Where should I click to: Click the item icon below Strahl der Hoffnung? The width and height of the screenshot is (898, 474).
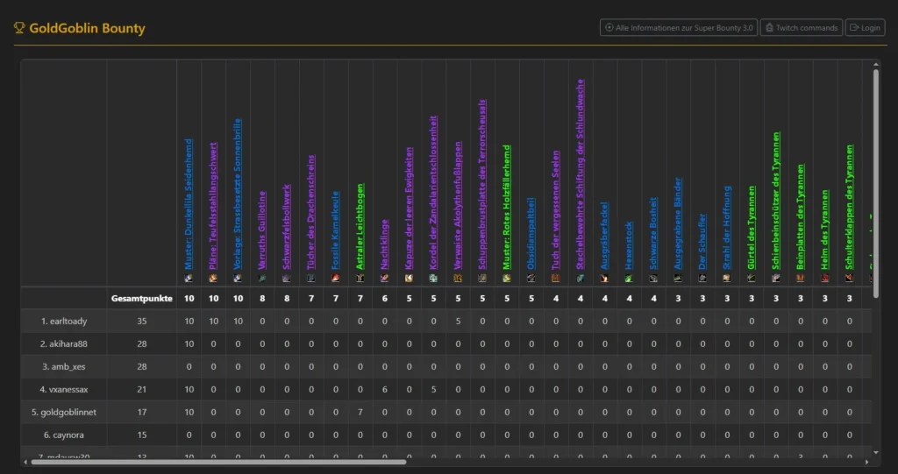727,279
